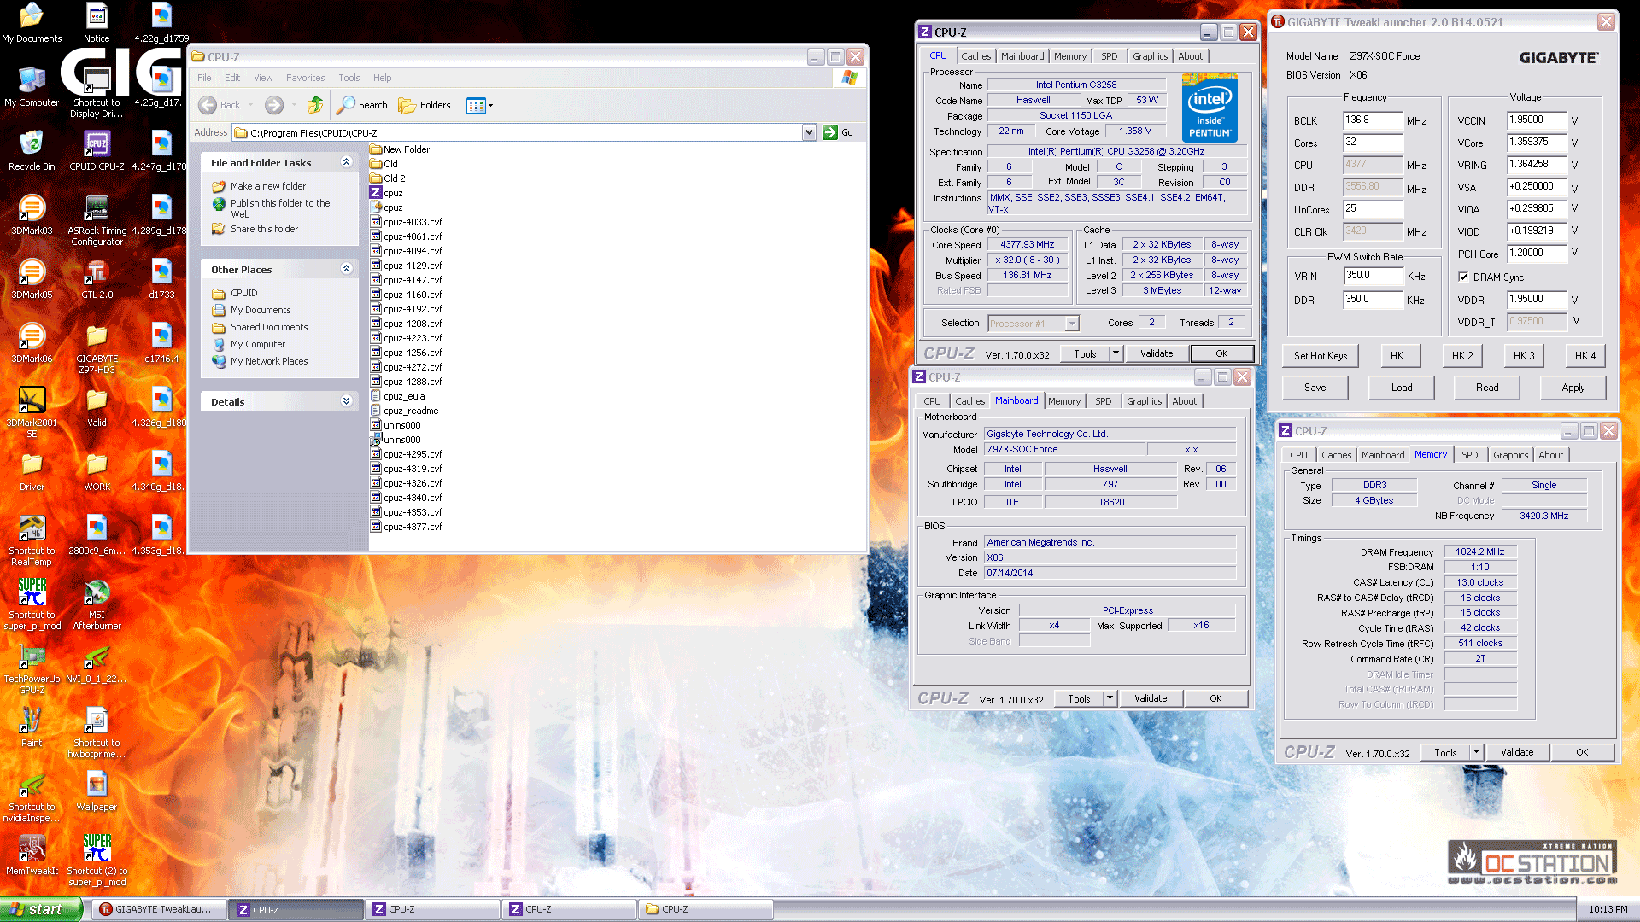Select the New Folder item in file list
This screenshot has height=922, width=1640.
[x=400, y=149]
